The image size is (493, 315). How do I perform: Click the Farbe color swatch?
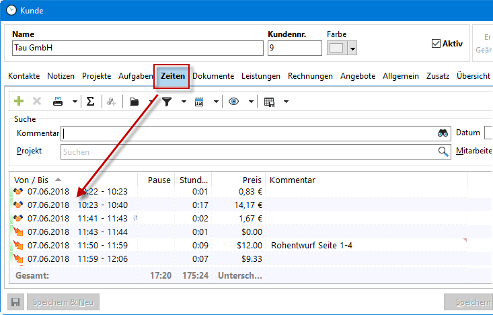click(336, 48)
